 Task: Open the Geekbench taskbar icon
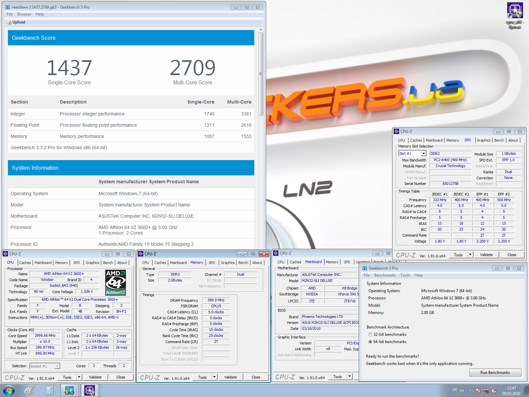(x=69, y=391)
